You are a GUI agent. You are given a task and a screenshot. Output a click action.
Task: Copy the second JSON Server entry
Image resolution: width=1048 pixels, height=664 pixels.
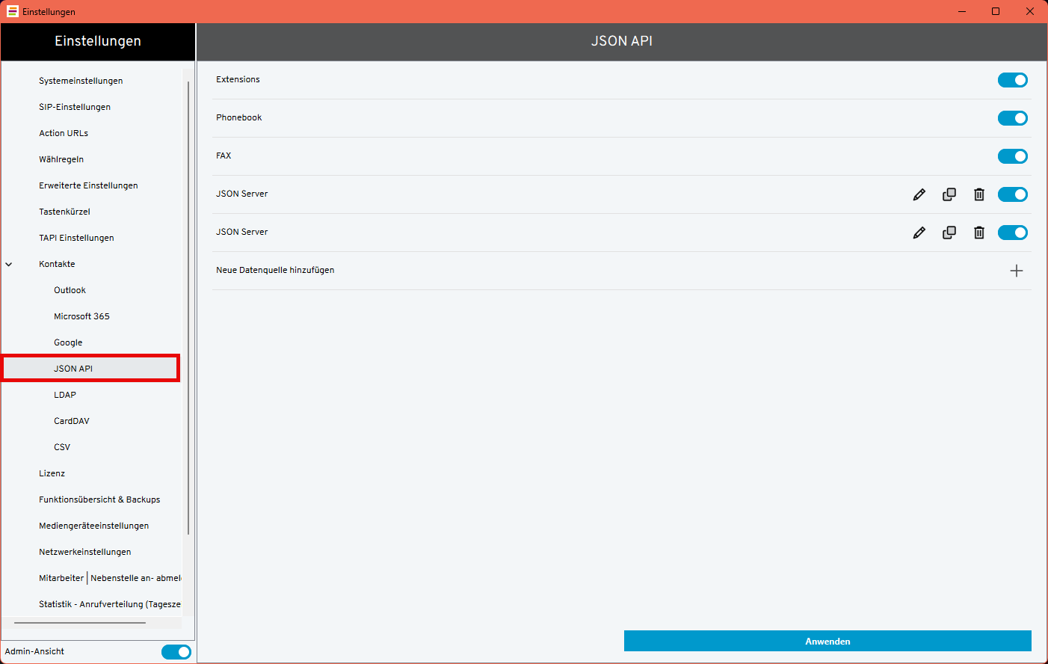[949, 233]
